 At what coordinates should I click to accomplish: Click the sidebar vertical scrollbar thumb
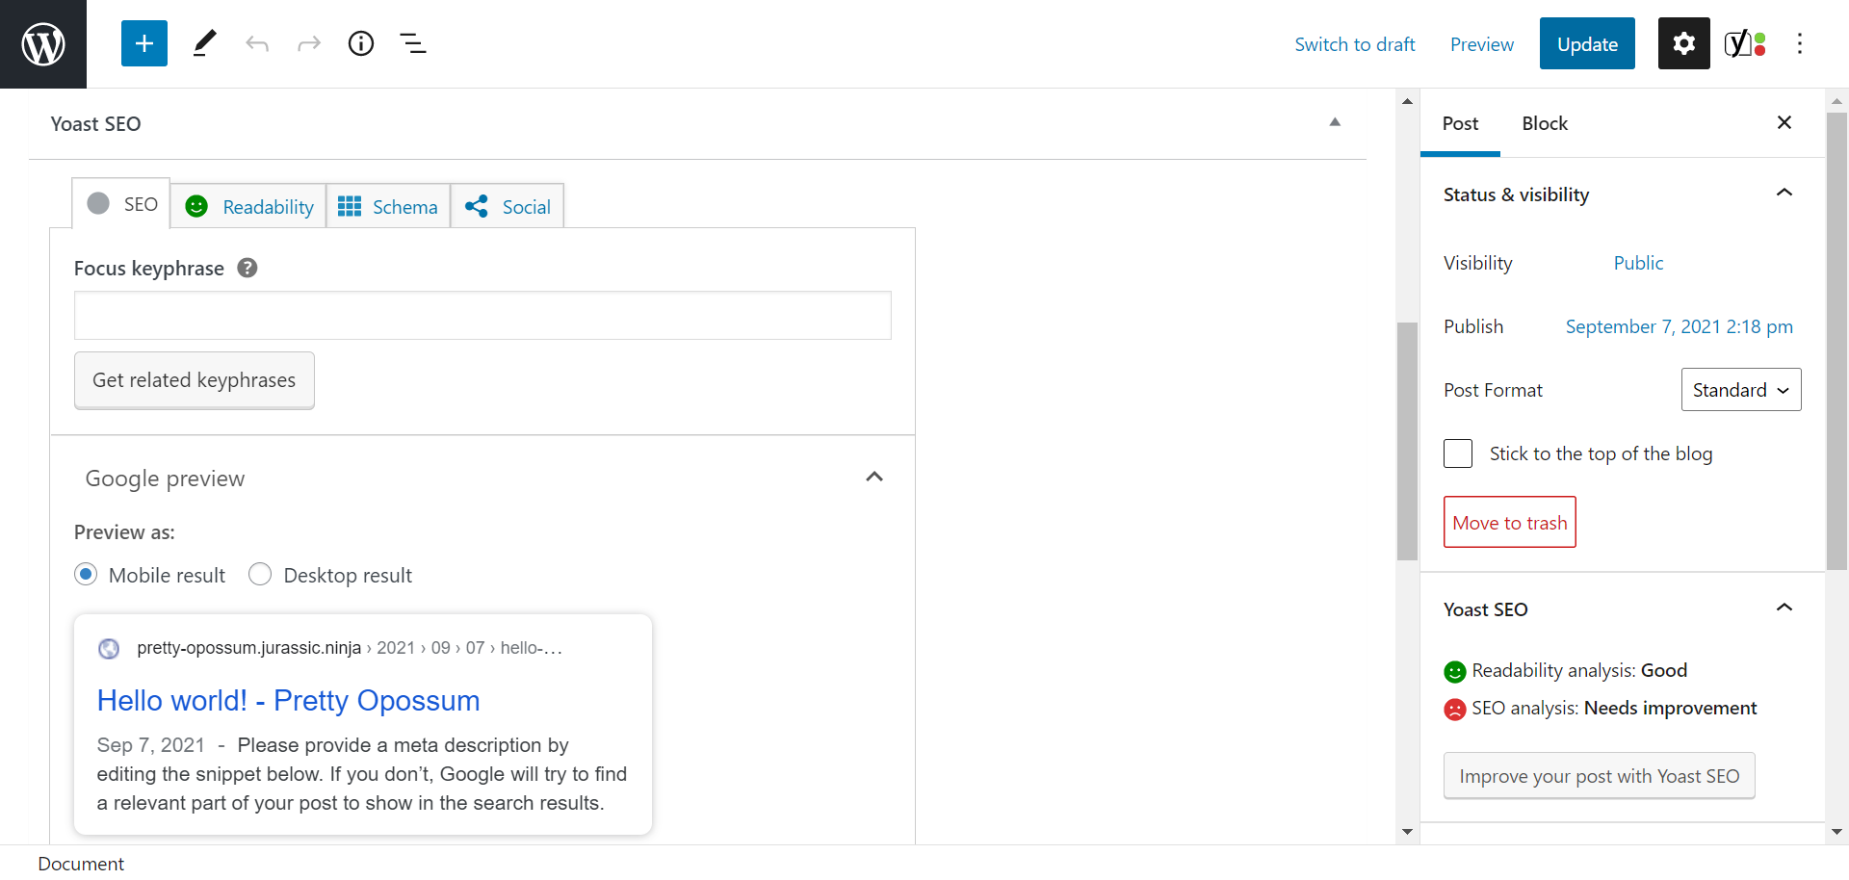[1836, 342]
